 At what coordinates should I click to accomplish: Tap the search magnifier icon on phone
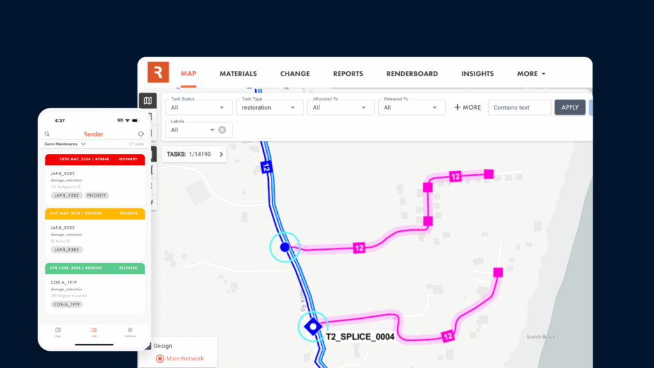[x=47, y=134]
